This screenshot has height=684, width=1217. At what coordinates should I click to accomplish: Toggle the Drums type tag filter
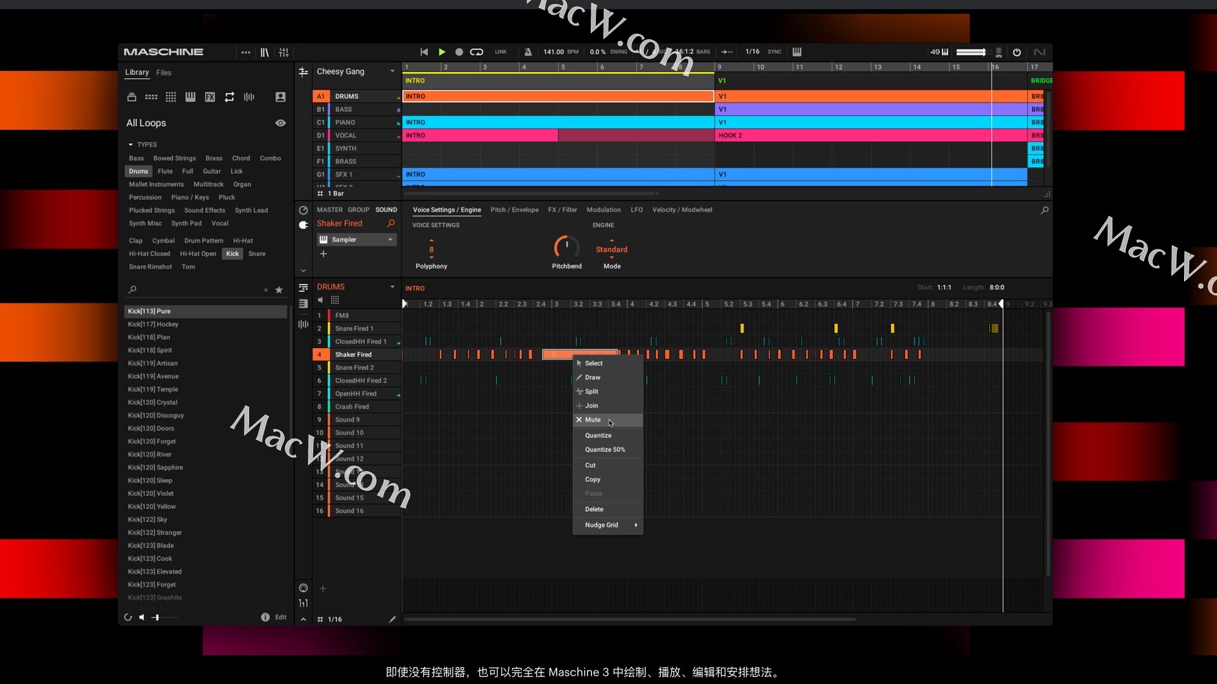138,172
